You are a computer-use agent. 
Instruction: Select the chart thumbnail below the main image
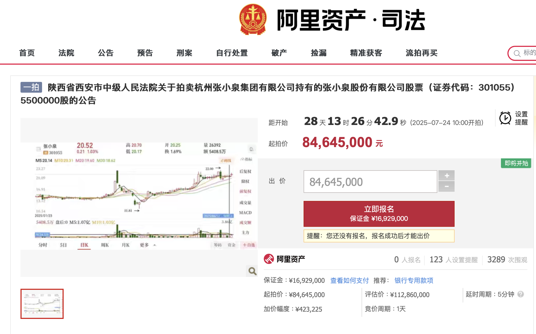coord(42,303)
